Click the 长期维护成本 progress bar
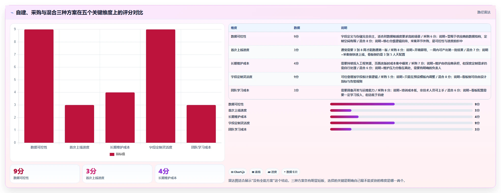This screenshot has height=193, width=501. pos(401,117)
